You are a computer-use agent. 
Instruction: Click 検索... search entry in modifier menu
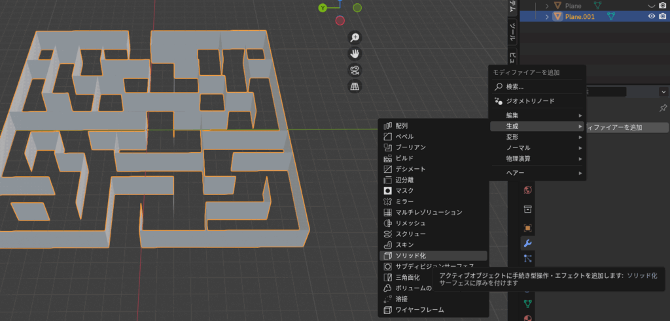(x=537, y=87)
